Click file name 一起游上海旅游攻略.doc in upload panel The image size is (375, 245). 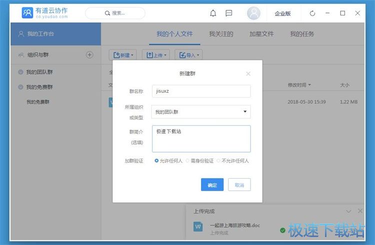(235, 225)
